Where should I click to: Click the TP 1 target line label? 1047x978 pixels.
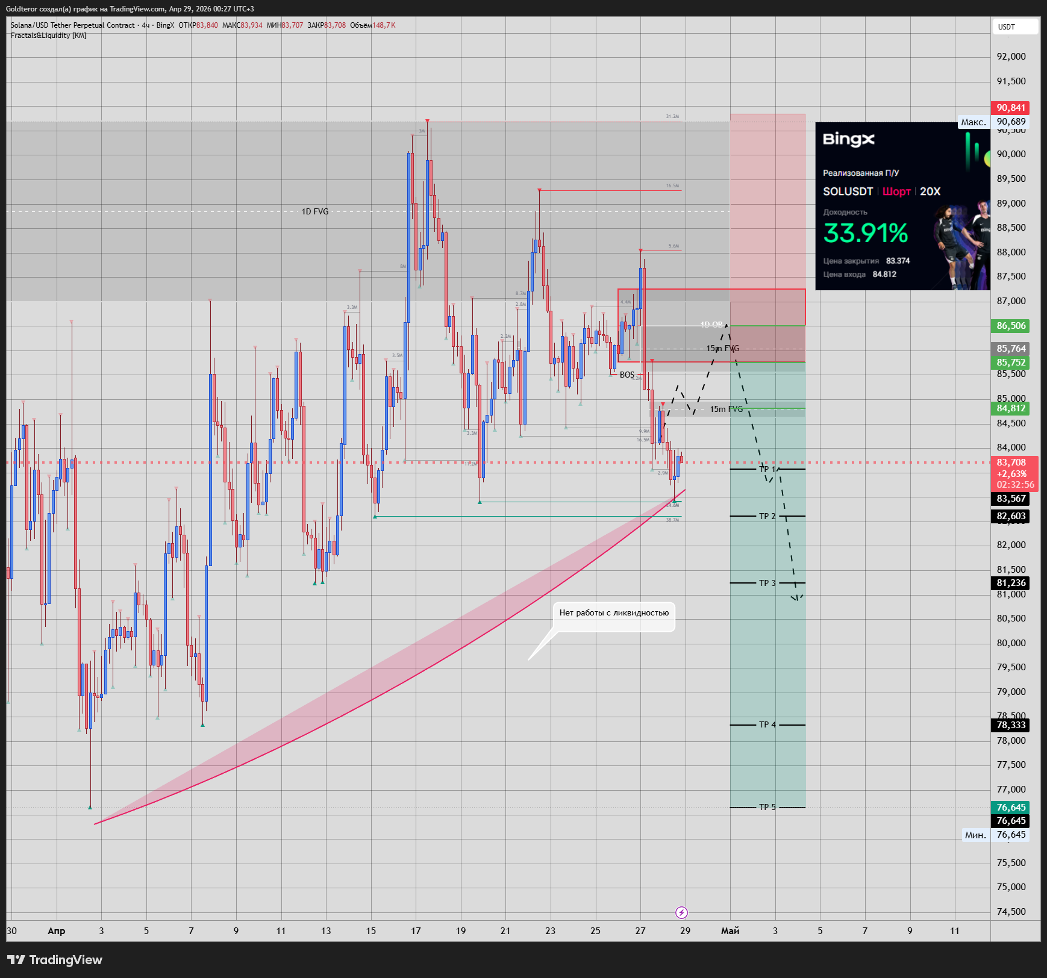coord(767,469)
